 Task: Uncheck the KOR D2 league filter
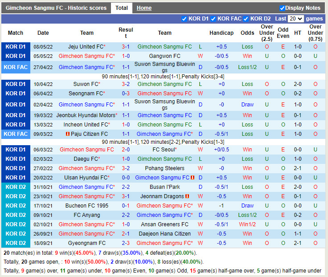click(x=246, y=19)
